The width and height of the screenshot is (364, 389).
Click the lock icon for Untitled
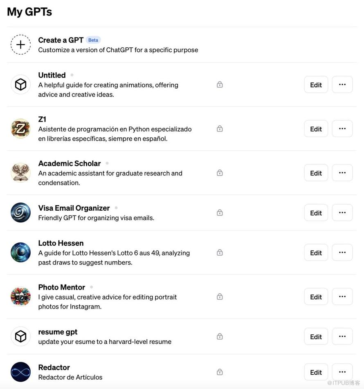coord(220,84)
